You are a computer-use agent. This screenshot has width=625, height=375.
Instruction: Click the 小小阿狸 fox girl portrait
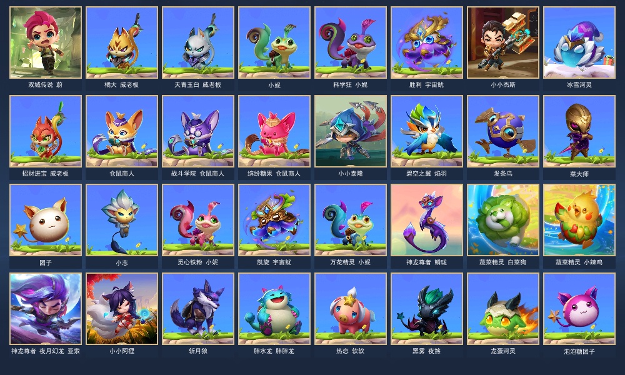122,309
